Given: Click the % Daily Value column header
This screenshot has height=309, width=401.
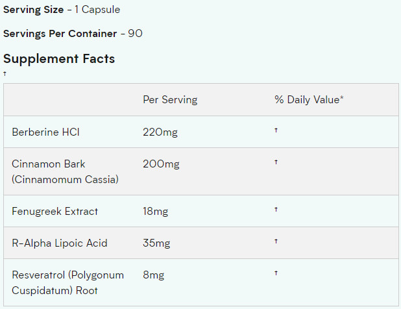Looking at the screenshot, I should 309,99.
